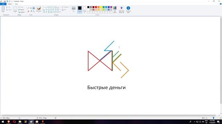
Task: Click the Save icon in title bar
Action: [x=5, y=1]
